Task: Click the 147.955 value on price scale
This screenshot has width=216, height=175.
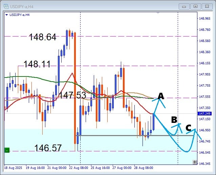Action: (205, 74)
